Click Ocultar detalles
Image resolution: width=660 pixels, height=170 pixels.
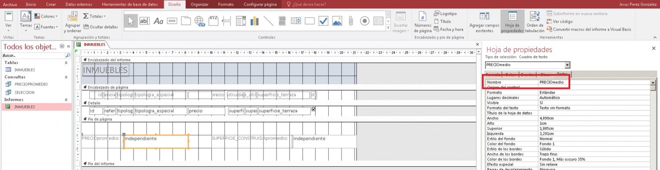[100, 27]
